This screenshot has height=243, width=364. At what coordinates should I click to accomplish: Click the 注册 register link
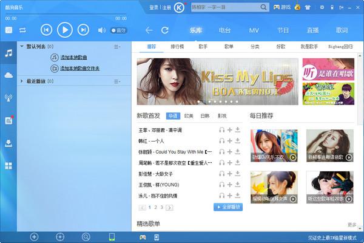click(x=166, y=8)
